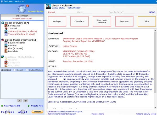Screen dimensions: 157x115
Task: Click the Tsunami icon in Global overview
Action: tap(6, 29)
